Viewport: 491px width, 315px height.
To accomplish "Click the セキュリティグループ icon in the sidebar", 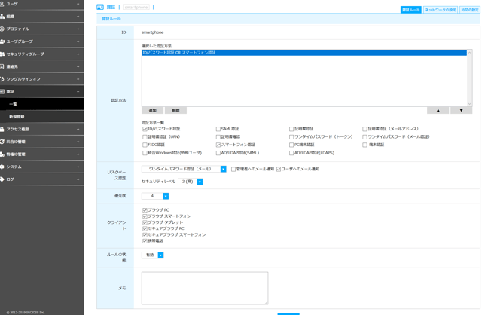I will [x=2, y=54].
